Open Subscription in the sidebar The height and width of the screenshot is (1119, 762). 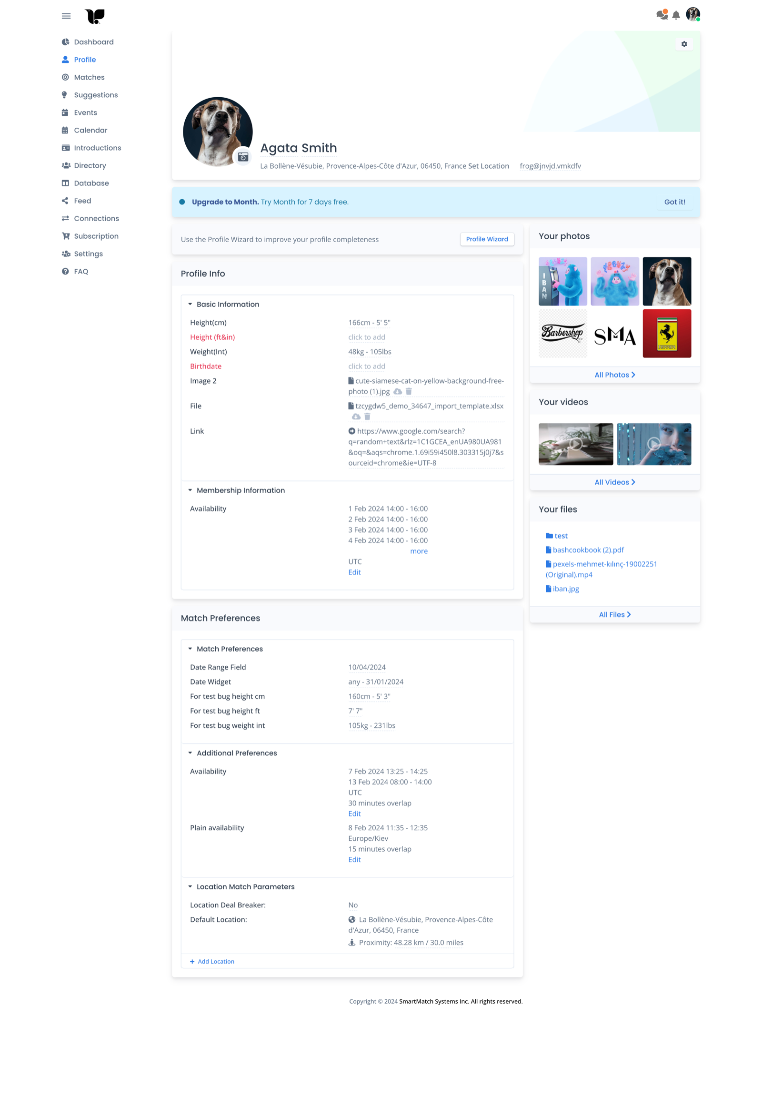click(96, 236)
